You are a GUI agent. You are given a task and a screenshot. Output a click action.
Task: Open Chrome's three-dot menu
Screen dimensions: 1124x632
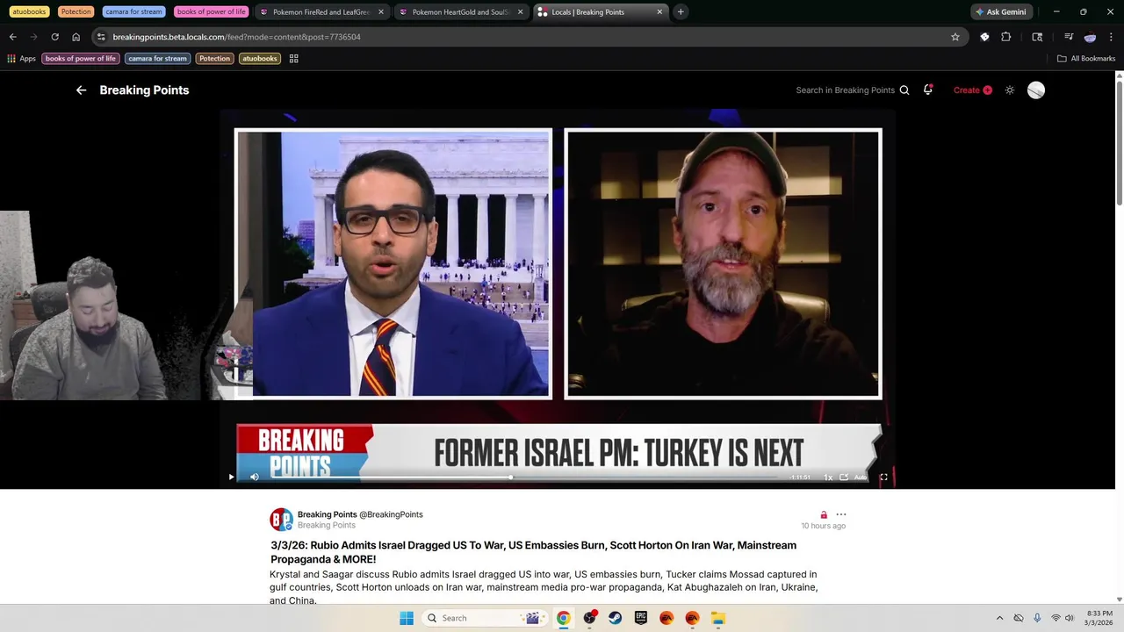1112,37
